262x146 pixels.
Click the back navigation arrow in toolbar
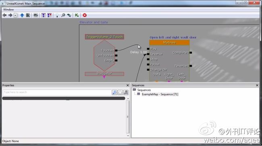5,15
